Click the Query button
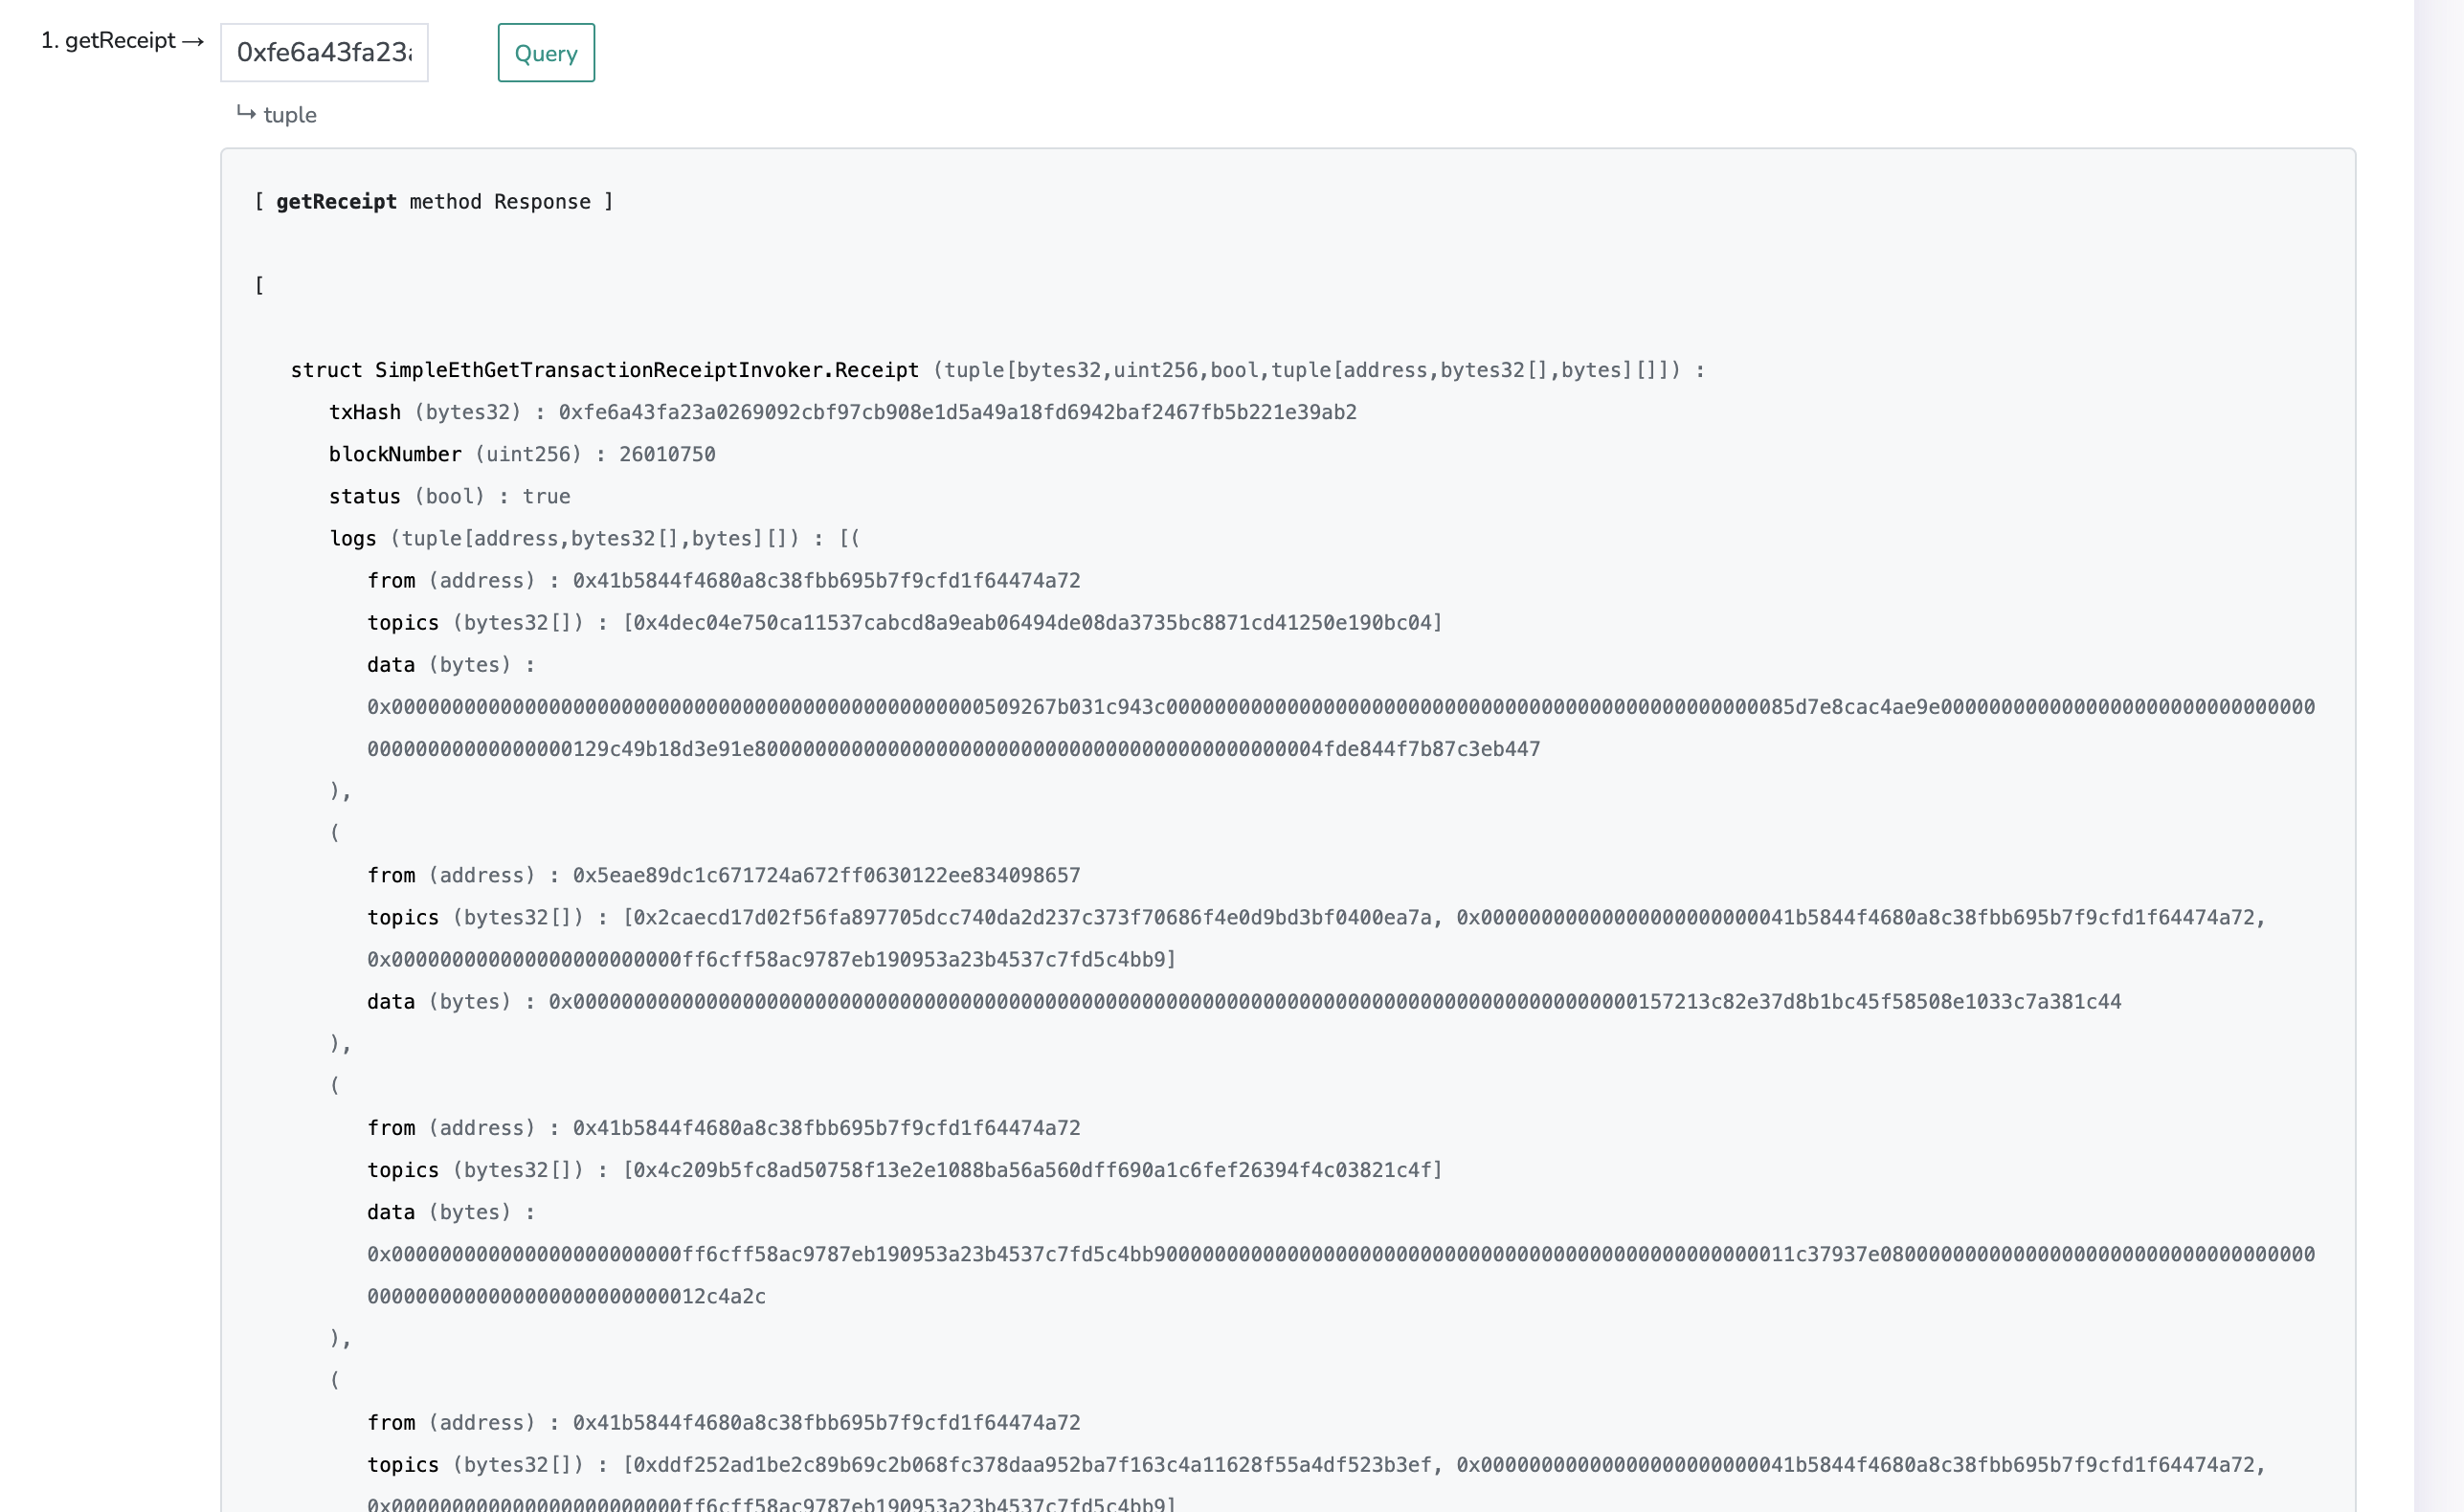This screenshot has height=1512, width=2464. tap(545, 53)
